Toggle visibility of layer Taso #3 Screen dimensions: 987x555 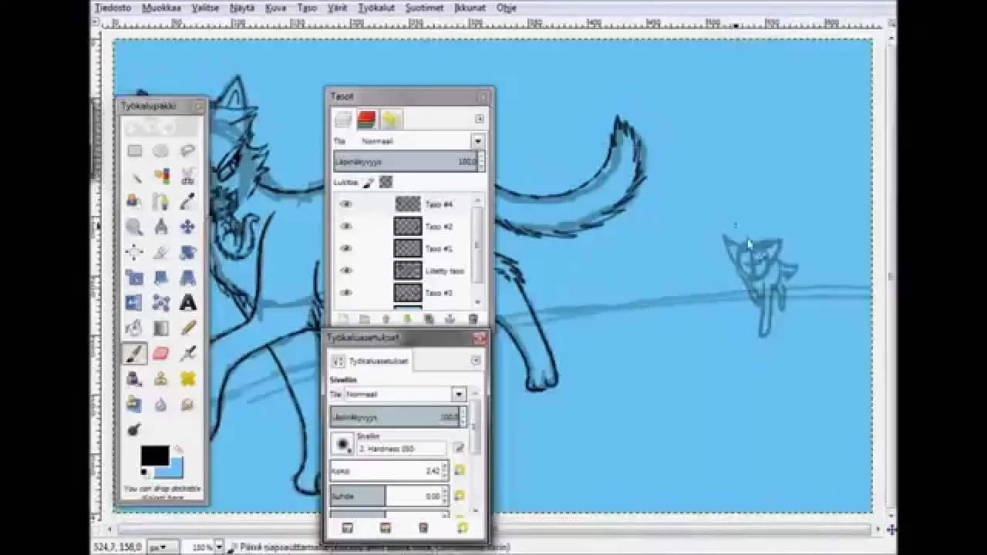pos(346,293)
